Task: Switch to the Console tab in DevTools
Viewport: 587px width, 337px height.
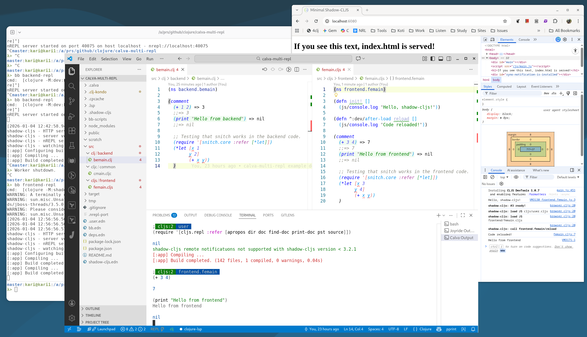Action: click(524, 39)
